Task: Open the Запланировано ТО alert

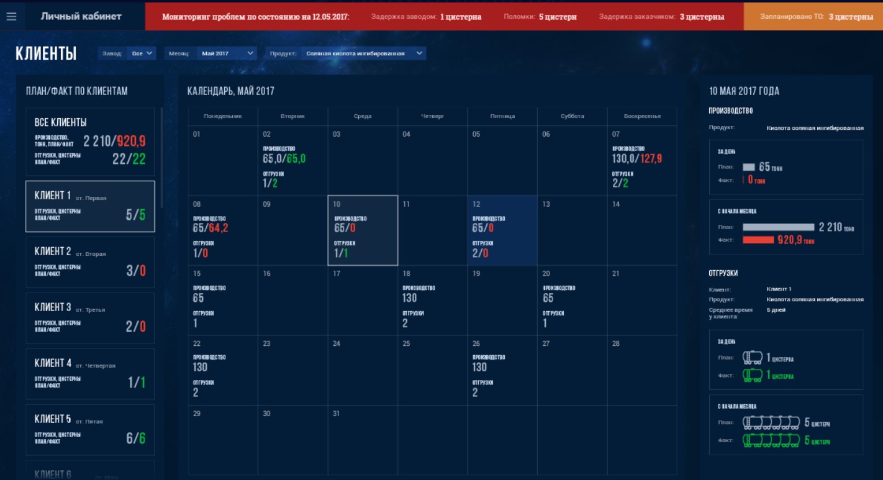Action: click(x=813, y=17)
